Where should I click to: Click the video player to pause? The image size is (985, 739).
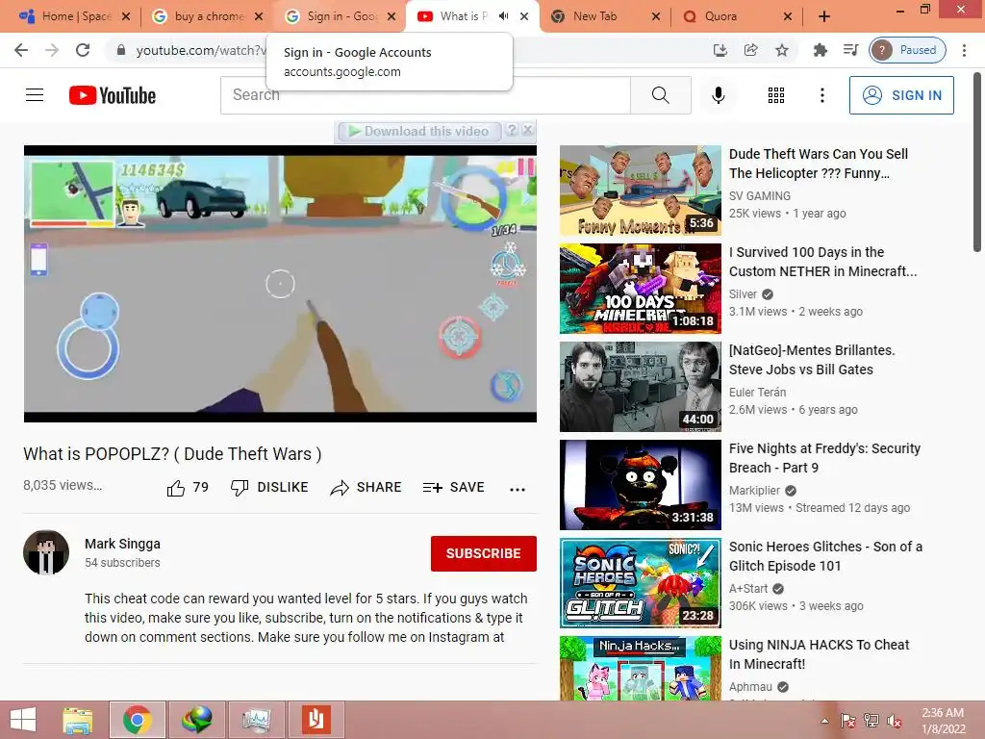(x=280, y=284)
